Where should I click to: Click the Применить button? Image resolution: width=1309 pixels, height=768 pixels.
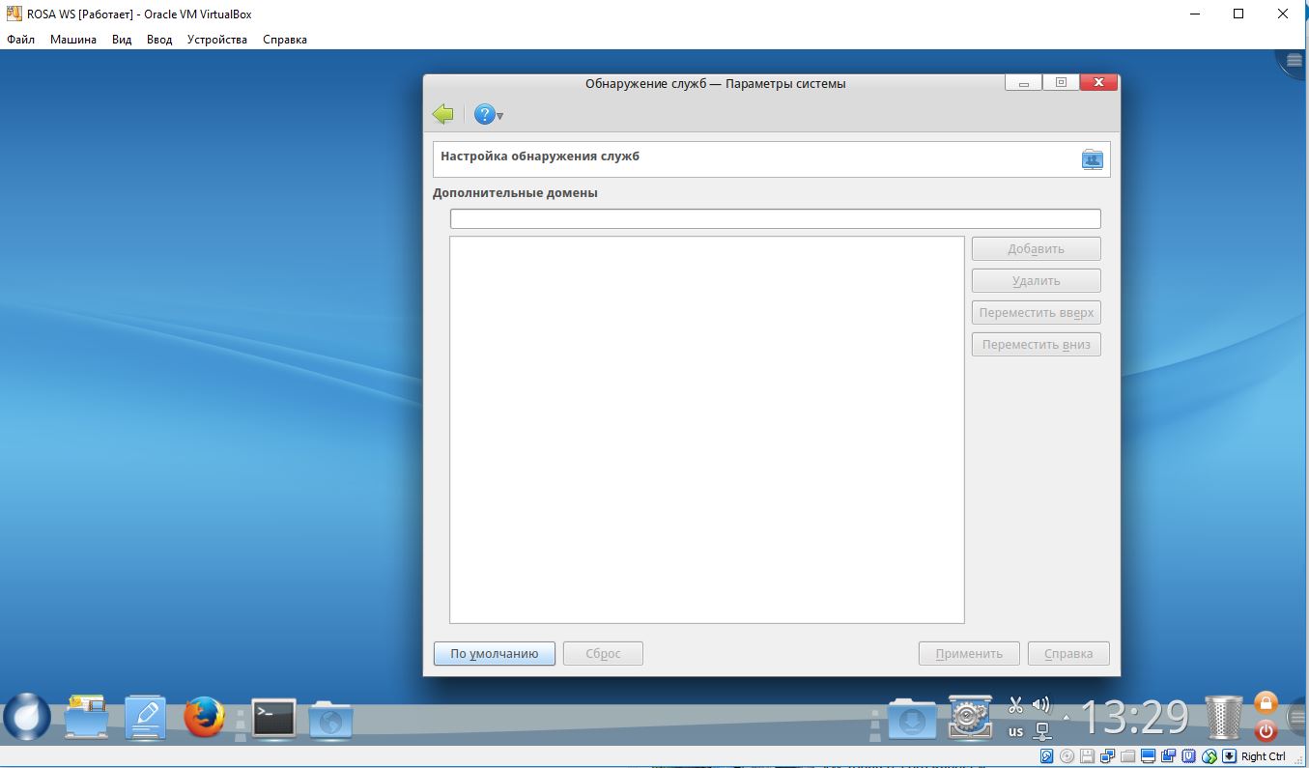(x=968, y=654)
